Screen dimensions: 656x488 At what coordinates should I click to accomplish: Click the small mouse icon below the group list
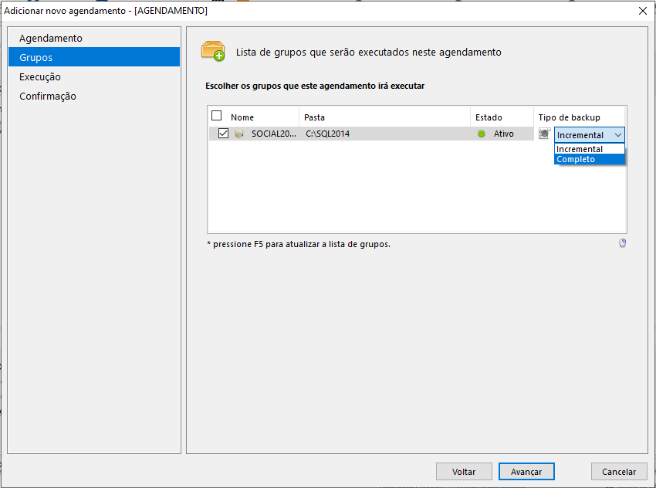(x=622, y=242)
